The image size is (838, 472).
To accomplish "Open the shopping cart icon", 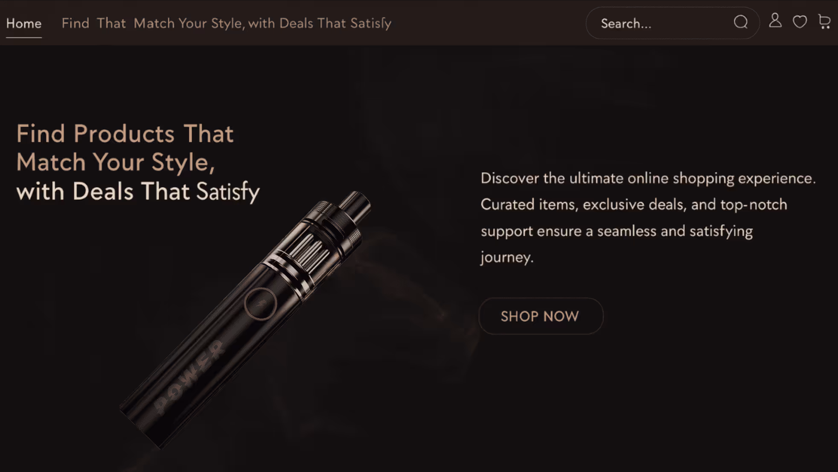I will point(824,22).
